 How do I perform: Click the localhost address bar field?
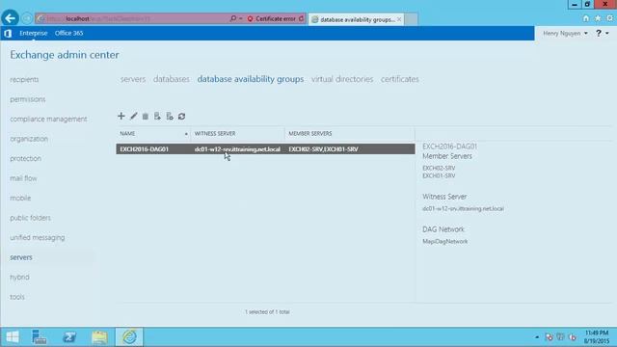[x=134, y=18]
